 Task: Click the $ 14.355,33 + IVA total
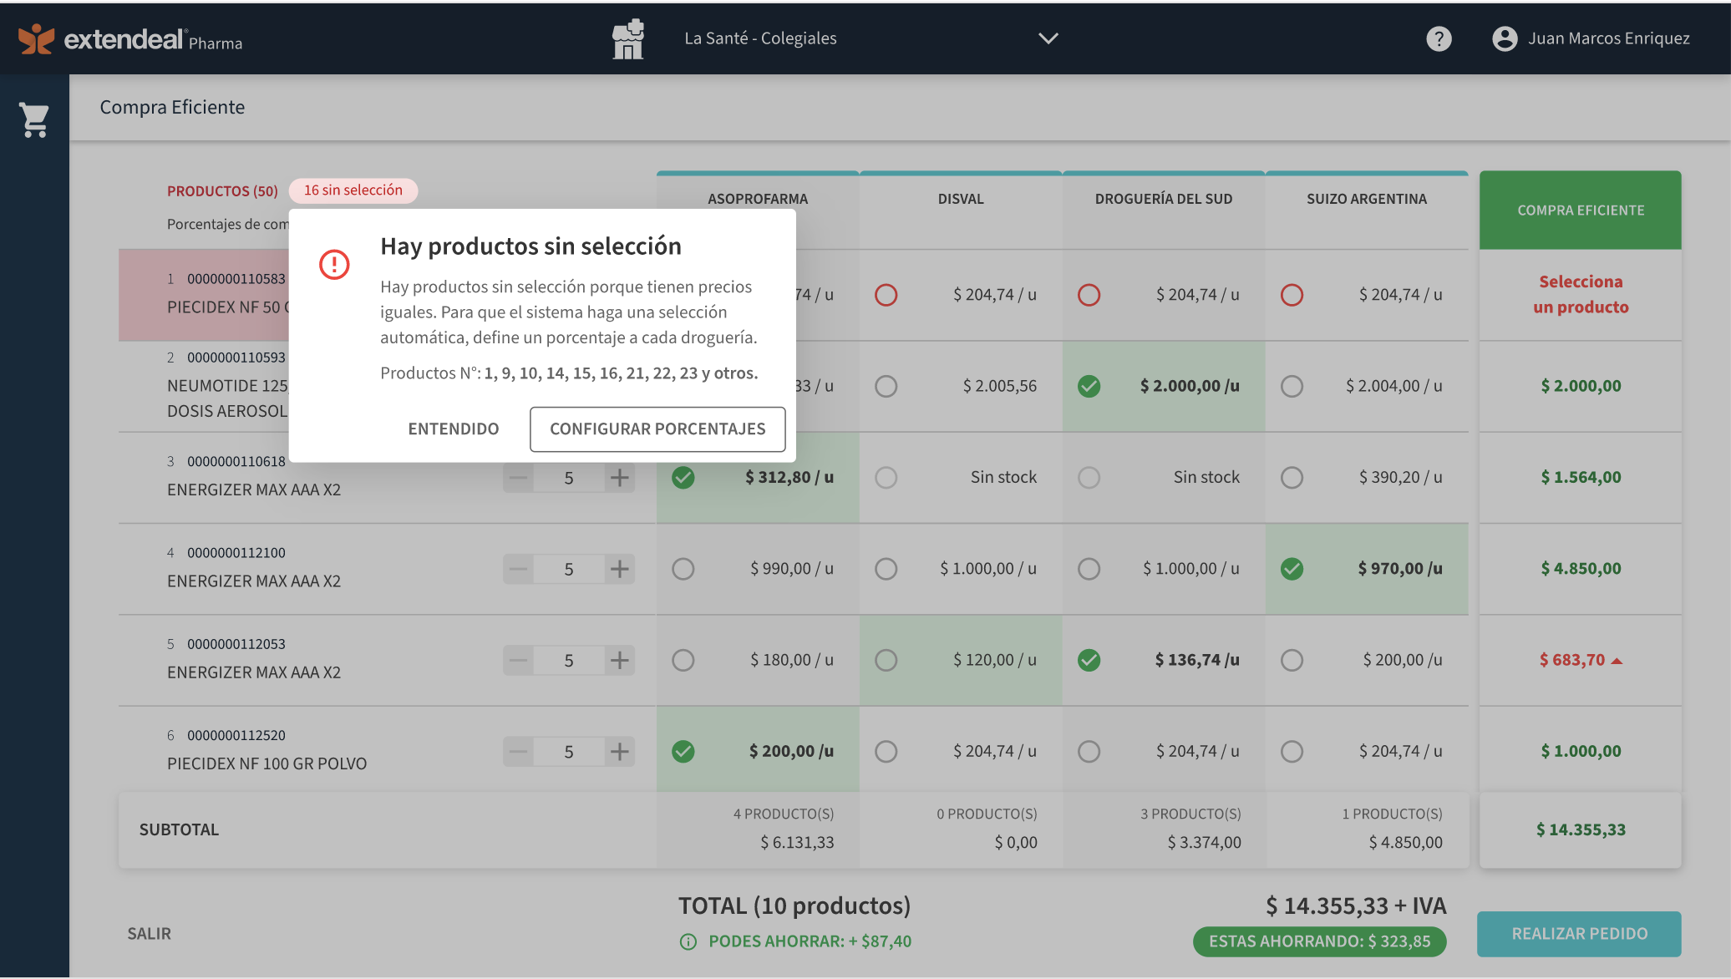click(x=1356, y=905)
